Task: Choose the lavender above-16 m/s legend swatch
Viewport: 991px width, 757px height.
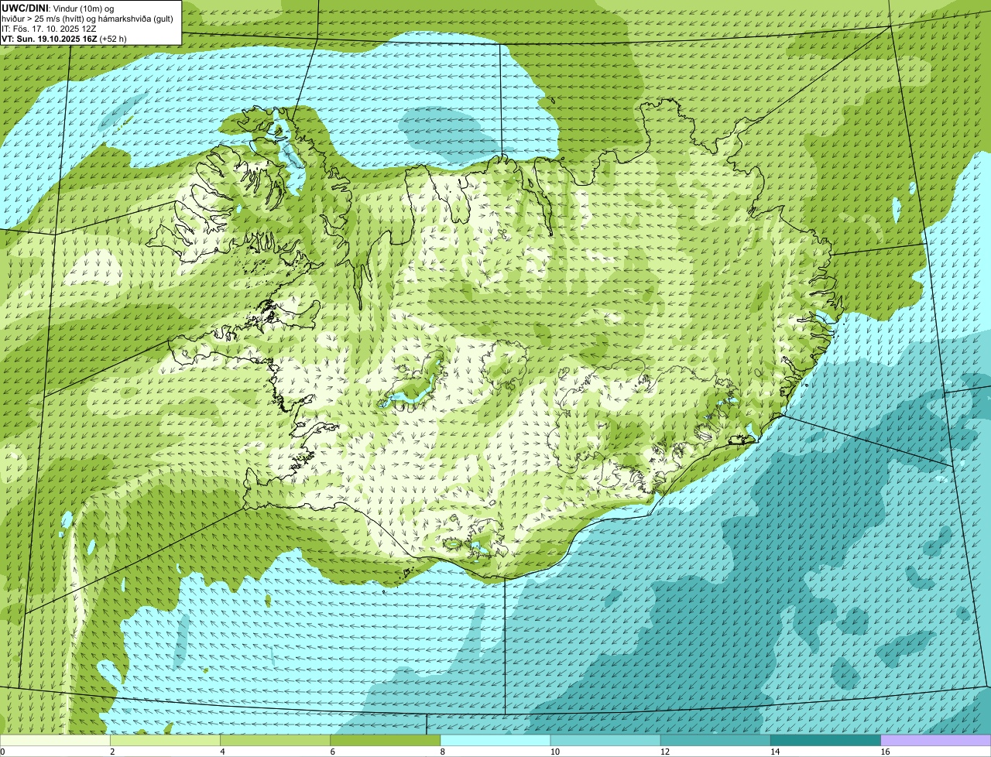Action: click(936, 741)
